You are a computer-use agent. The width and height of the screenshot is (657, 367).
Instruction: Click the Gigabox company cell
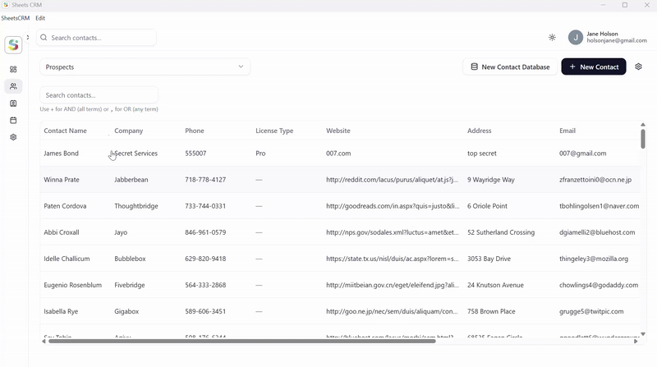(126, 312)
